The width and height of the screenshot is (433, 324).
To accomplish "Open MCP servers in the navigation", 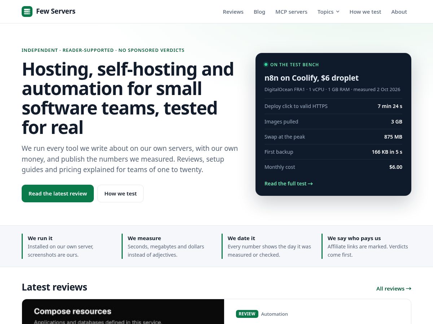I will point(291,12).
